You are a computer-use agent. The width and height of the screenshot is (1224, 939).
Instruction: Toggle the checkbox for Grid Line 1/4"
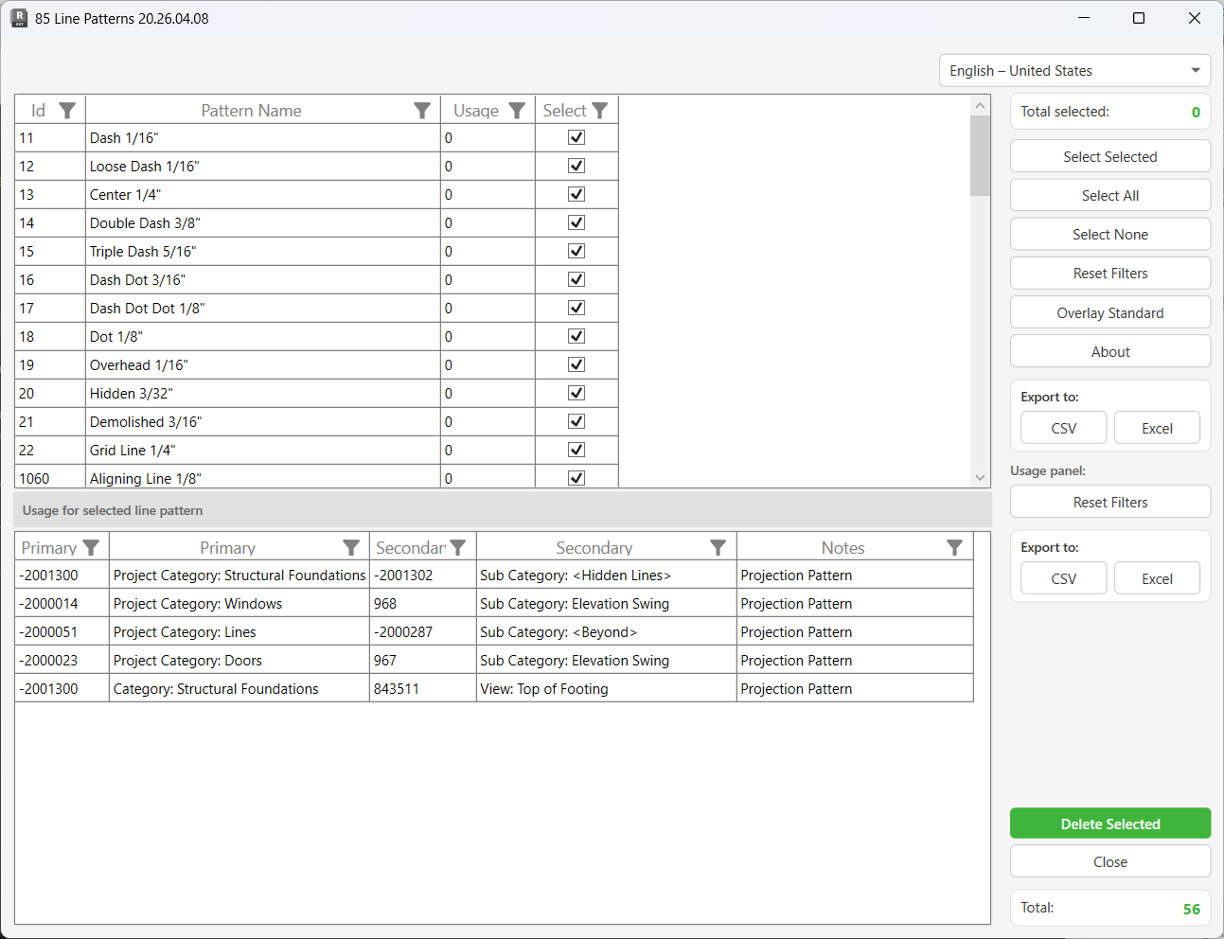pos(576,450)
